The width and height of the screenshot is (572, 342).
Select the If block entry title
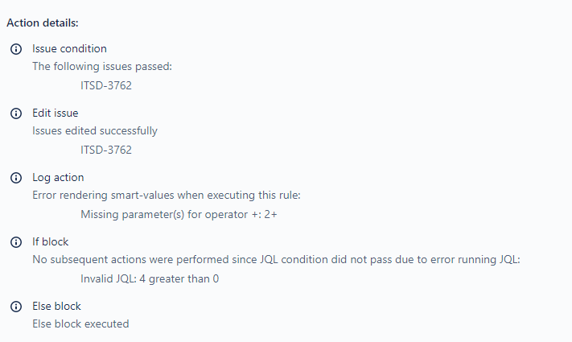coord(51,241)
